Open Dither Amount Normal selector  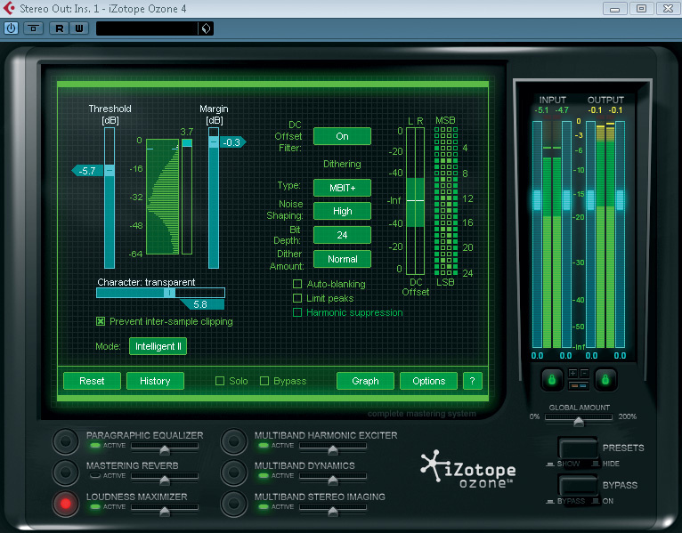pos(342,259)
